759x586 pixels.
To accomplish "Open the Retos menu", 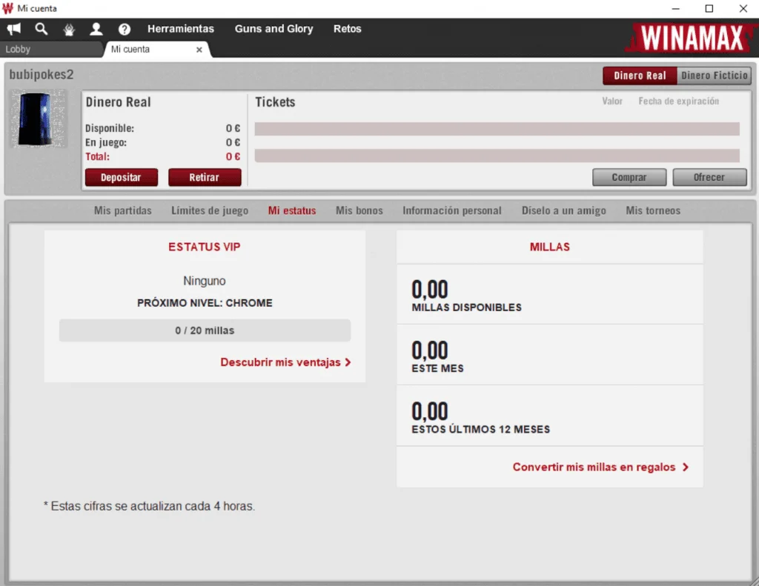I will [x=348, y=29].
